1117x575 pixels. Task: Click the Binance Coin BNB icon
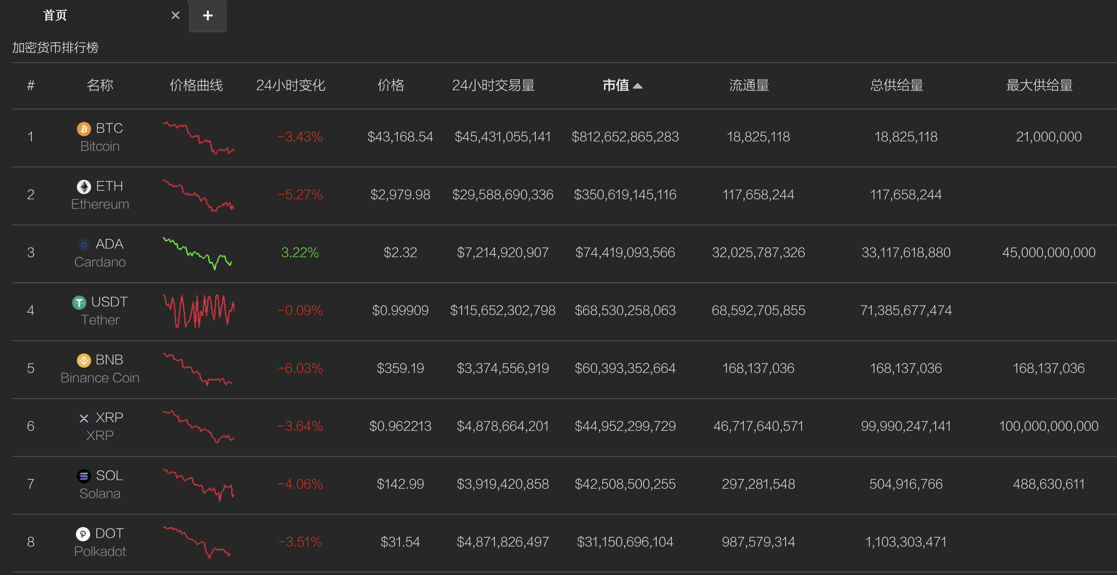tap(84, 360)
